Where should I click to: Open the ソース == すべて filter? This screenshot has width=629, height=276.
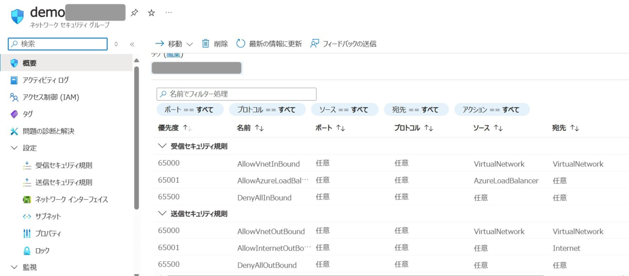click(x=344, y=110)
